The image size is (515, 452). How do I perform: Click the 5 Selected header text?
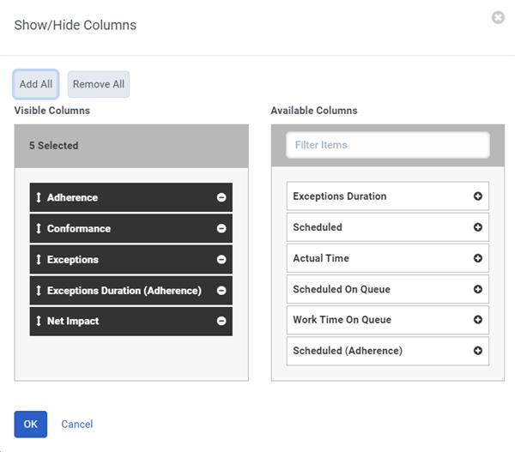[x=53, y=146]
